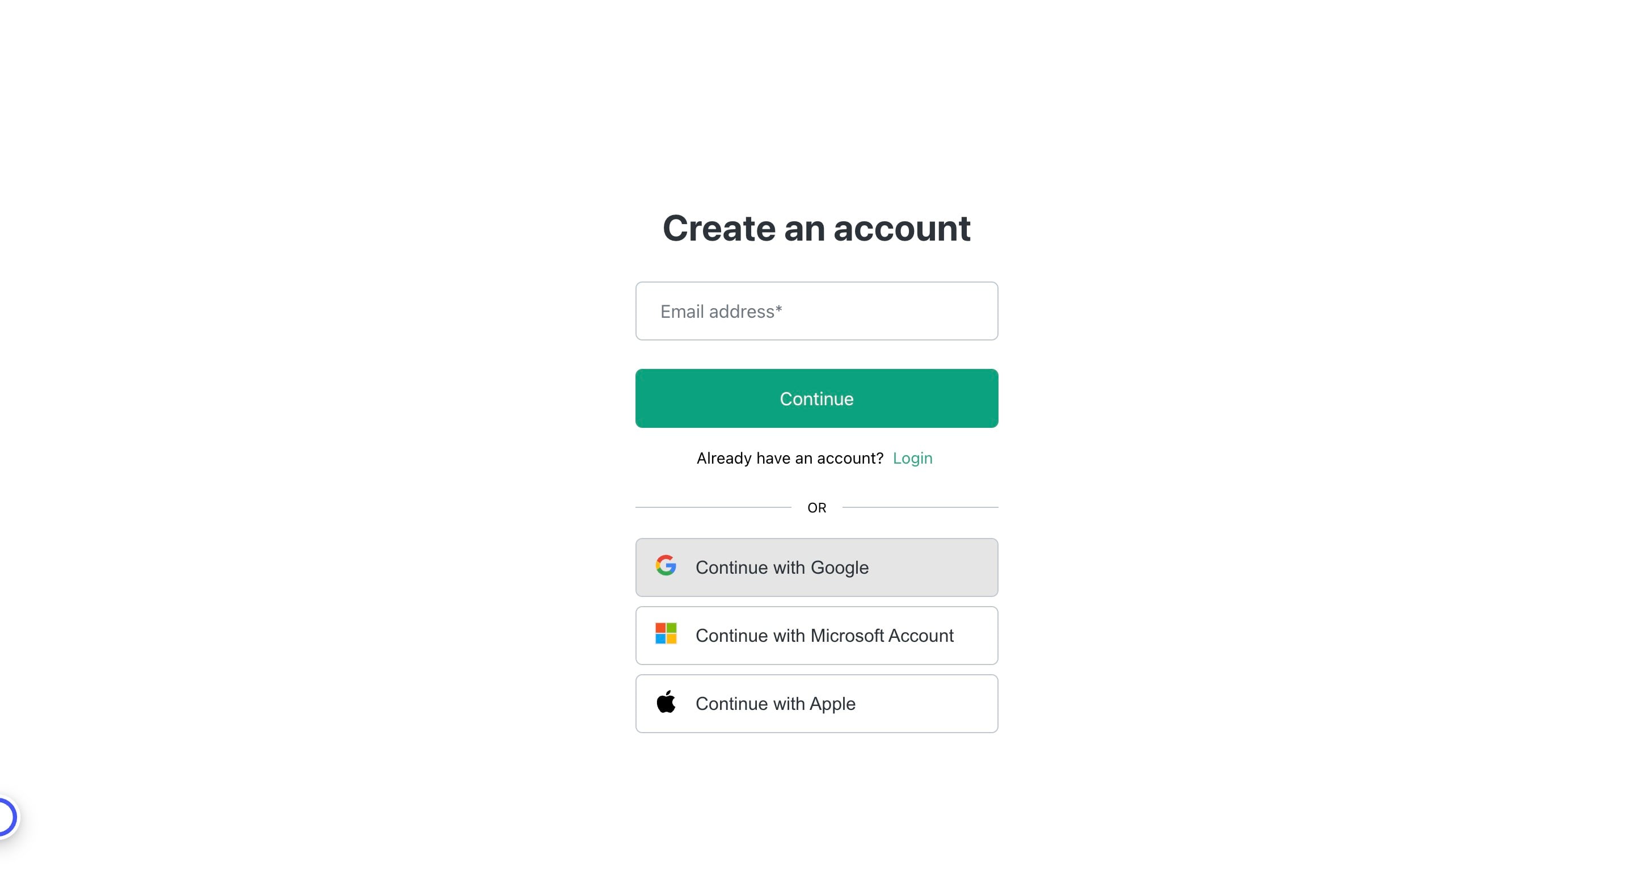Click Login next to already have account
The width and height of the screenshot is (1634, 883).
tap(912, 457)
